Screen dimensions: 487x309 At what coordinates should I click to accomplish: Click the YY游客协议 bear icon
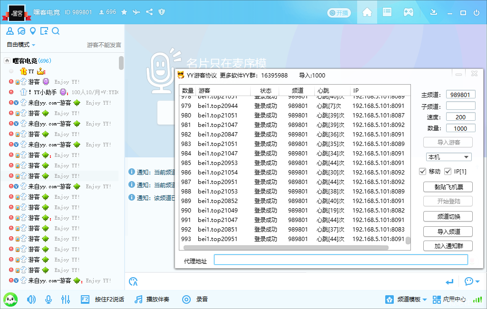pyautogui.click(x=180, y=75)
